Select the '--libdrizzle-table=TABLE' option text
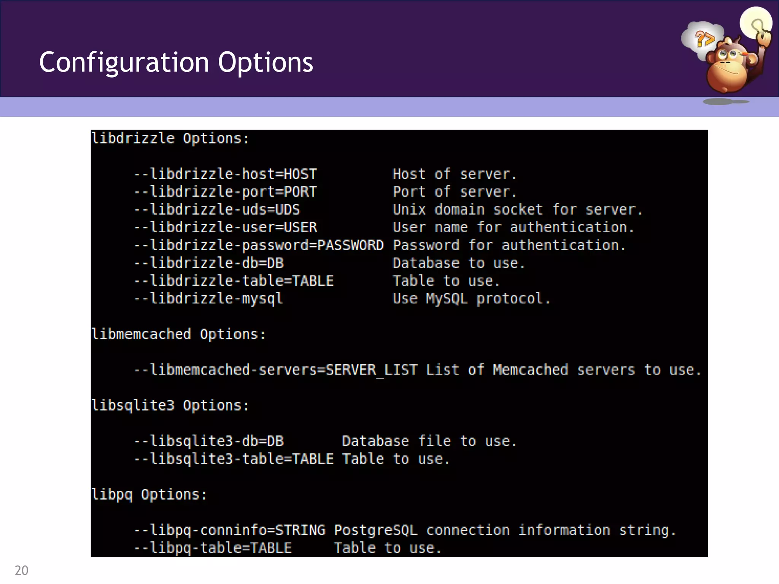 [x=234, y=281]
